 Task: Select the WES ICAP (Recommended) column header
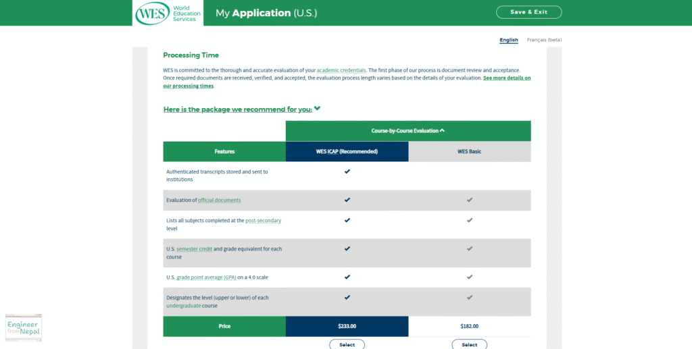point(347,152)
